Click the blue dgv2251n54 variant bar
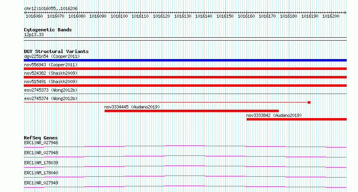The height and width of the screenshot is (192, 358). [185, 60]
